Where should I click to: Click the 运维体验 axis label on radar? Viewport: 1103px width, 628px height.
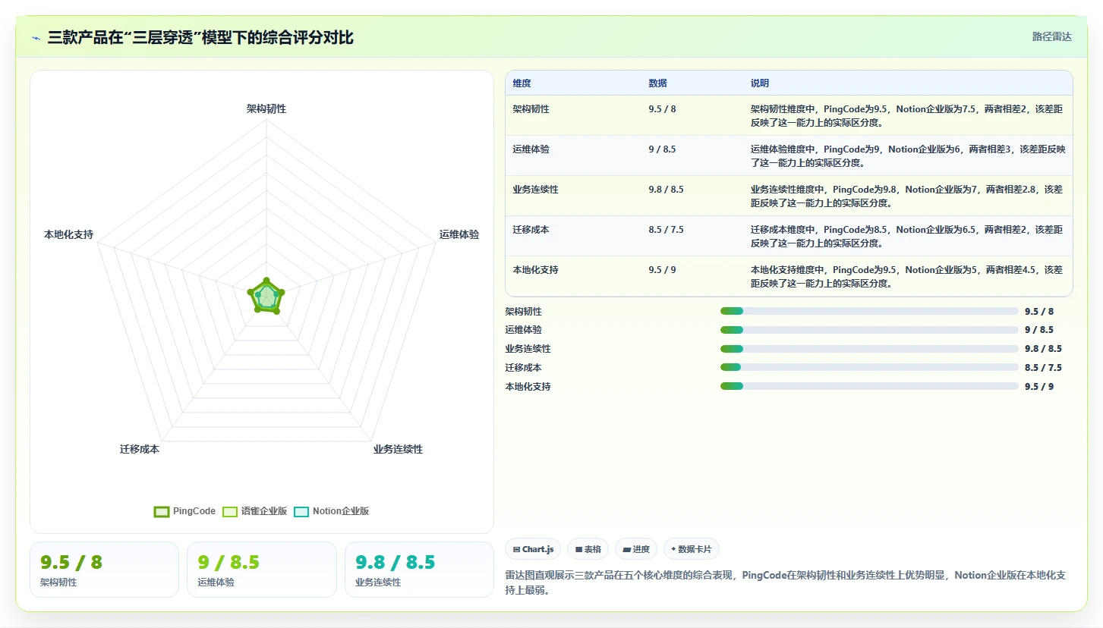click(x=459, y=235)
